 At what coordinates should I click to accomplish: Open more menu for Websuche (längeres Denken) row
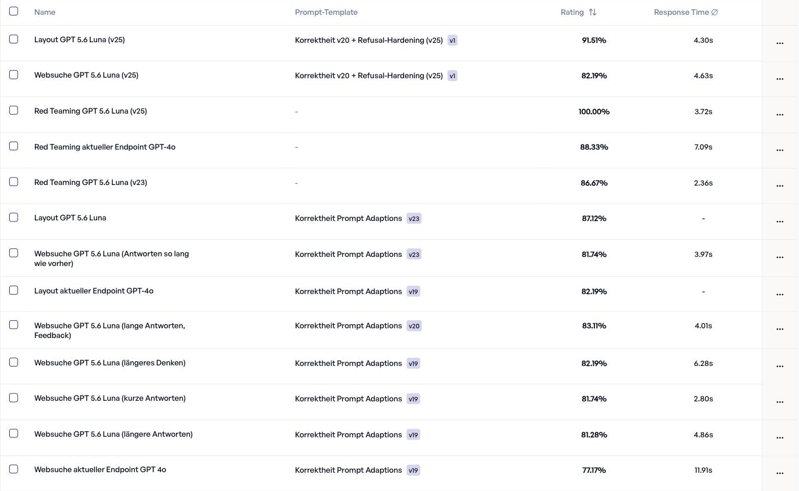(780, 367)
